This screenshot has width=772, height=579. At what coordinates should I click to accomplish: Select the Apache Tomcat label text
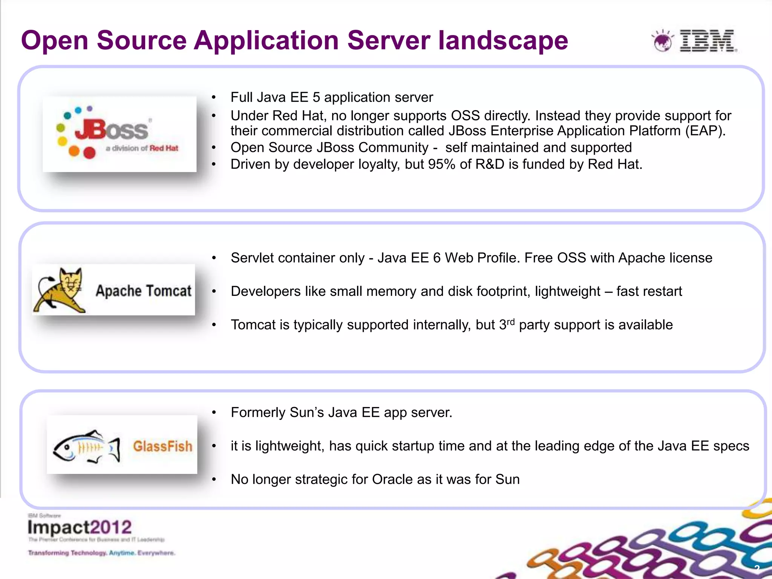click(x=144, y=291)
